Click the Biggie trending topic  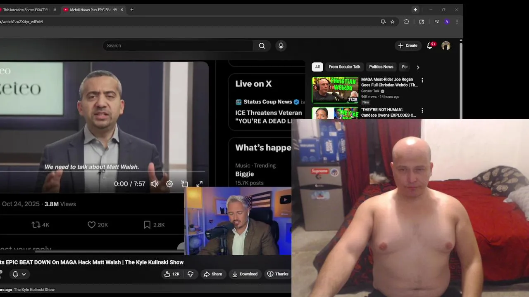[245, 174]
